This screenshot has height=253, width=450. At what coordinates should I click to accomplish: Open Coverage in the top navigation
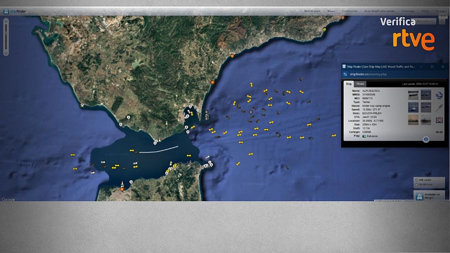click(408, 11)
